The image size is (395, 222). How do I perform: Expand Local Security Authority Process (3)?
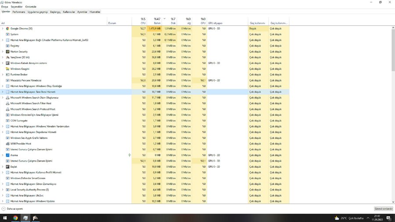point(3,190)
